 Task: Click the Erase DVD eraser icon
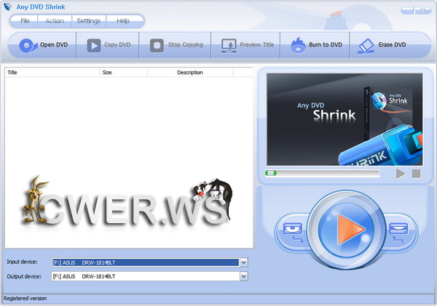pos(365,45)
